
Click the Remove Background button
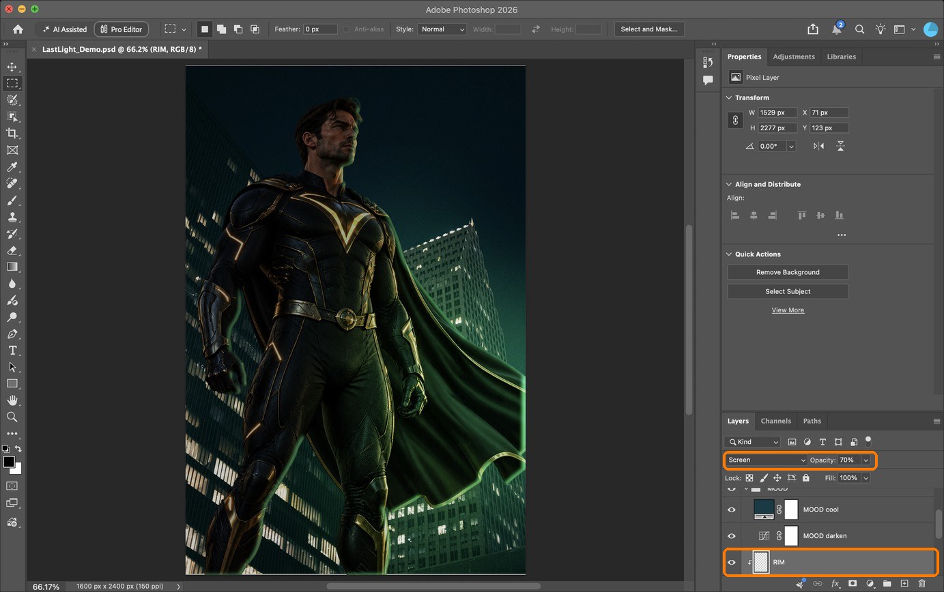coord(788,272)
